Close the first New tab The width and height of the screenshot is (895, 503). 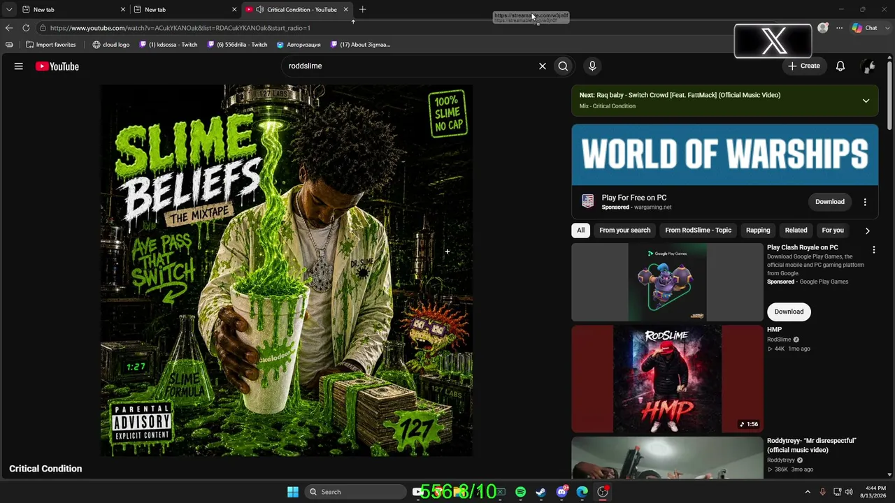123,10
